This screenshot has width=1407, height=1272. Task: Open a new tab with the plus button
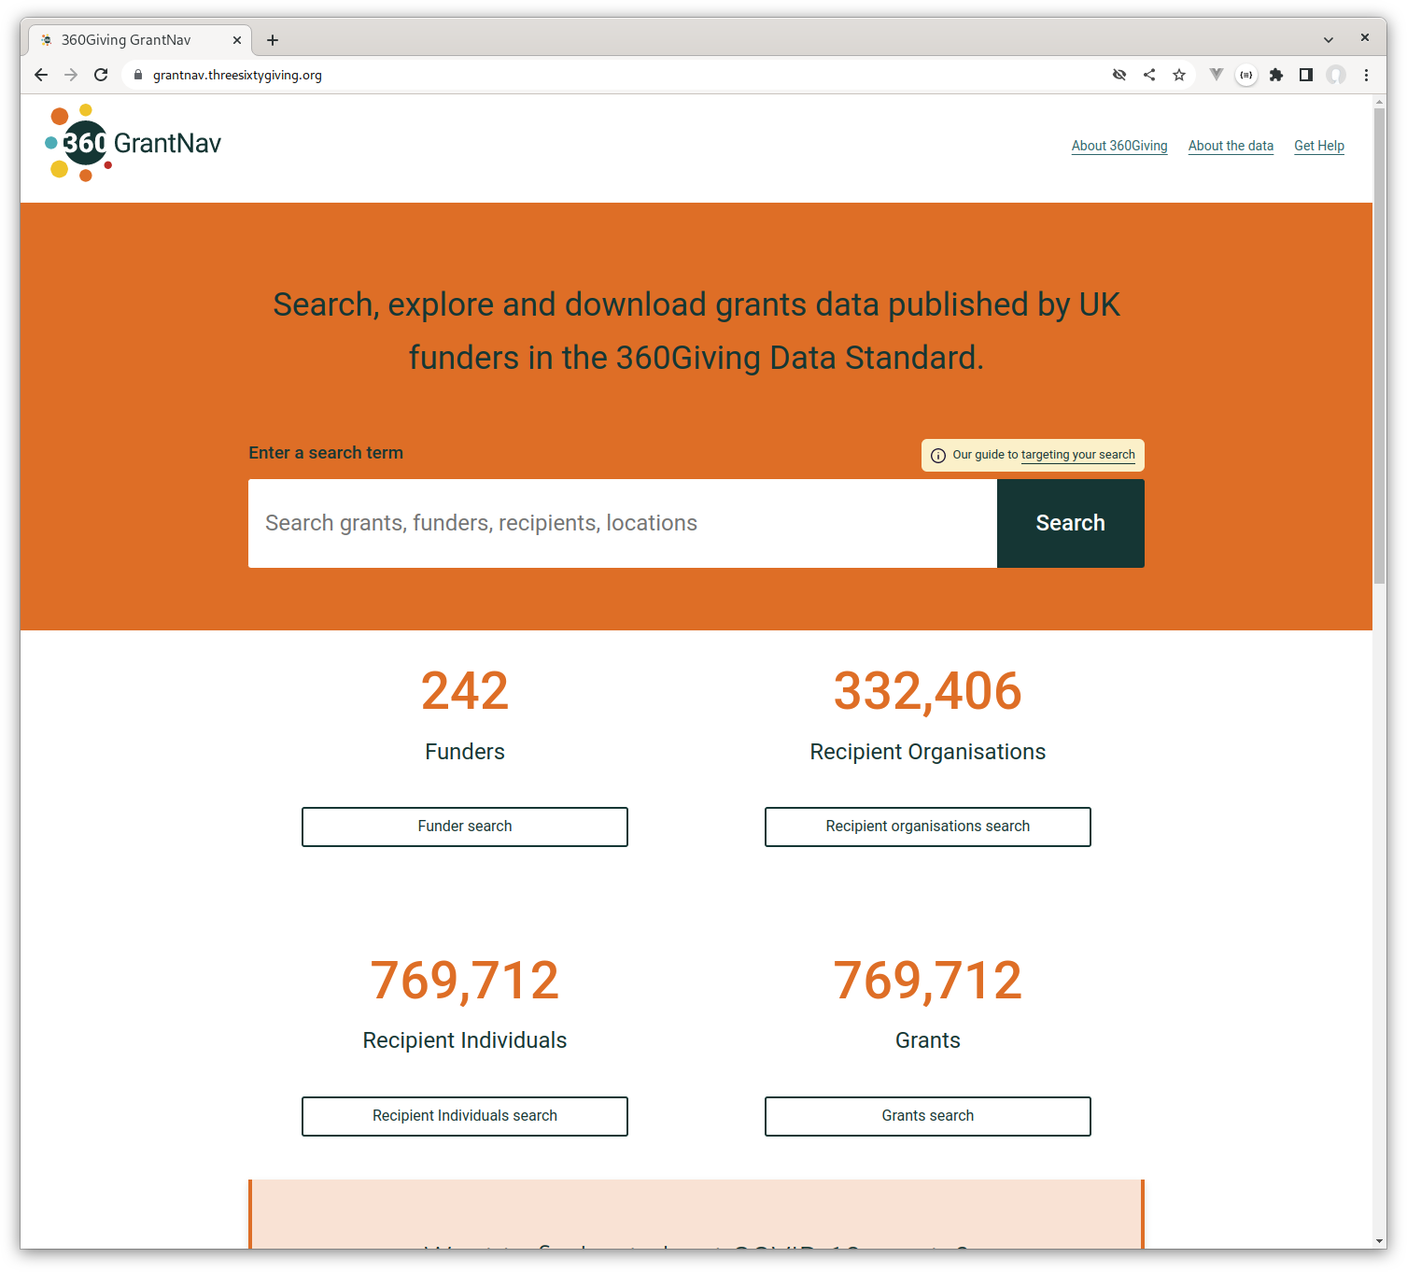272,39
